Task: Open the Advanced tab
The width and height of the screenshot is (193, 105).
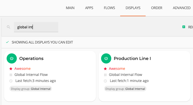Action: click(x=182, y=8)
